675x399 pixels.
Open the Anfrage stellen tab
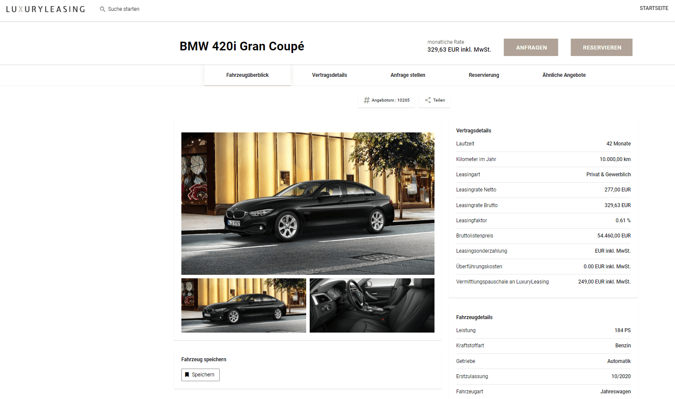click(408, 75)
